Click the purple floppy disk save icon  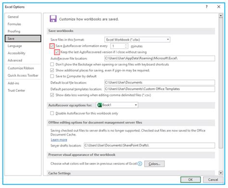click(x=53, y=19)
